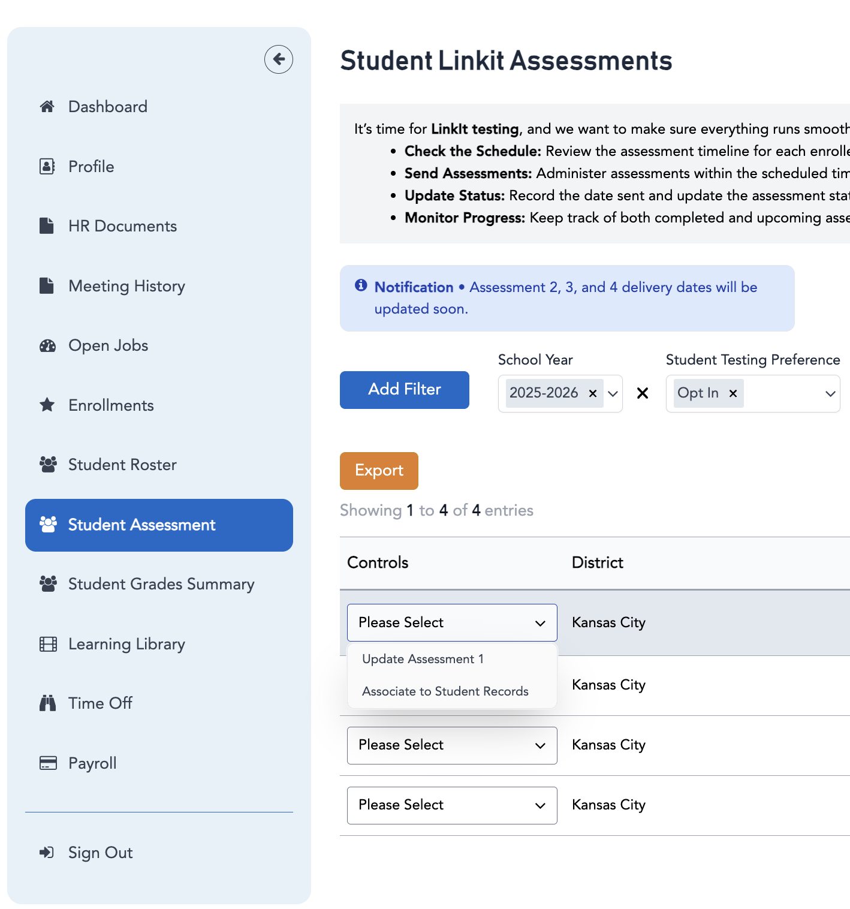The image size is (850, 909).
Task: Click the Add Filter button
Action: [405, 390]
